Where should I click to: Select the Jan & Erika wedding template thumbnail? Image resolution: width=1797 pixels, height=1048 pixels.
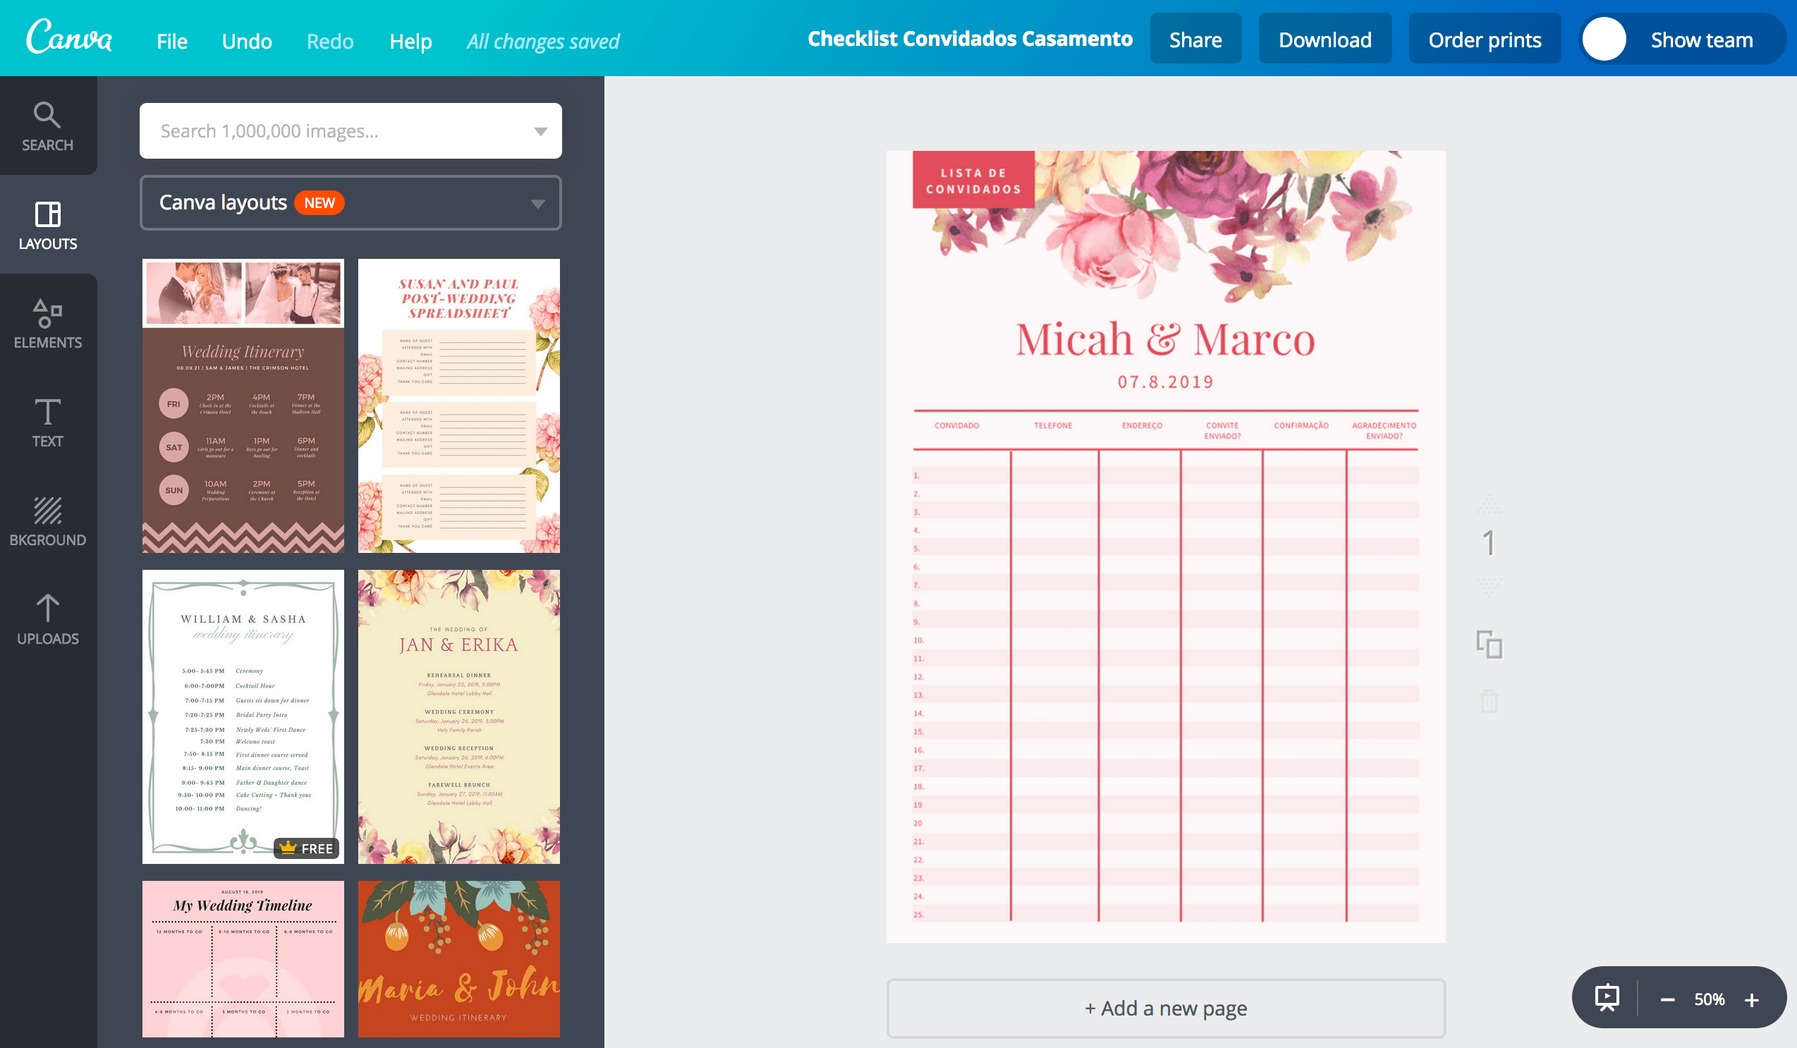458,717
